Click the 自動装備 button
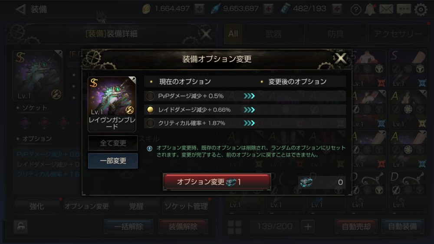This screenshot has height=244, width=434. pos(402,227)
